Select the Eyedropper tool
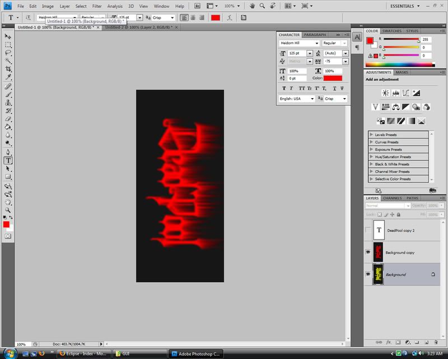This screenshot has width=448, height=359. [8, 77]
